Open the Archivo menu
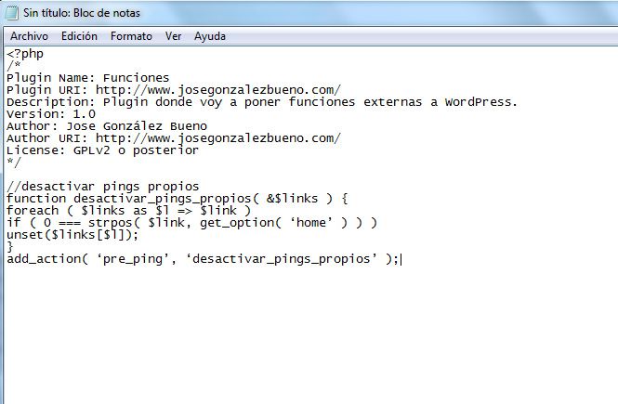618x404 pixels. click(x=29, y=36)
